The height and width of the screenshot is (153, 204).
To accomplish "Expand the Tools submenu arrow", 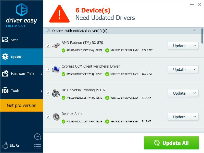I will (x=41, y=91).
